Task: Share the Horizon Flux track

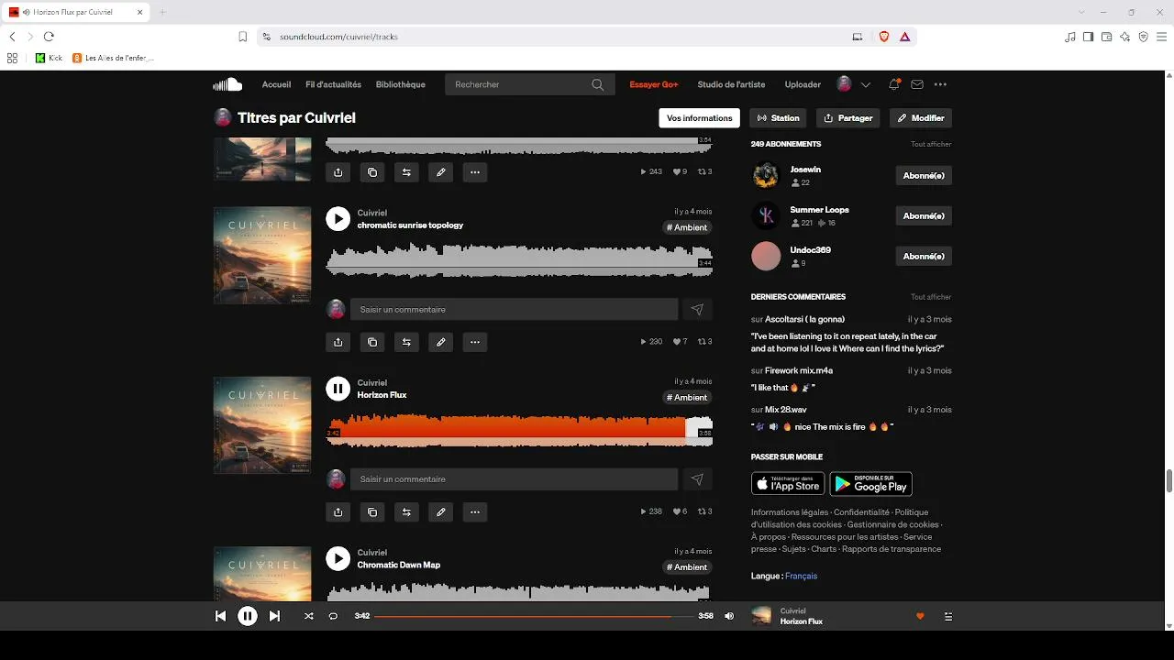Action: (338, 511)
